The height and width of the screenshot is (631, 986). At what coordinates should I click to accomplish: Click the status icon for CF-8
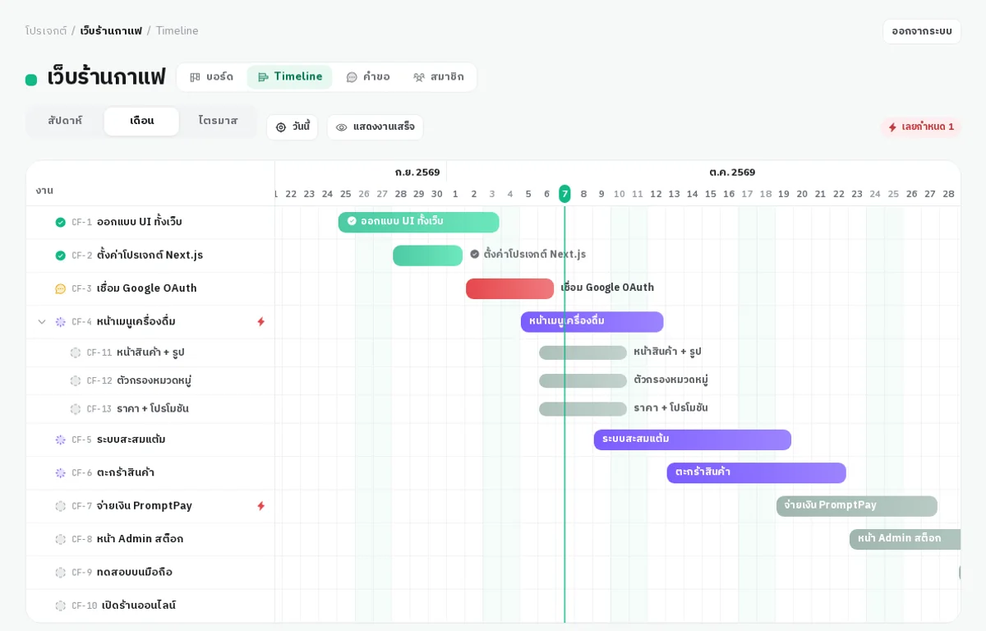(x=60, y=540)
